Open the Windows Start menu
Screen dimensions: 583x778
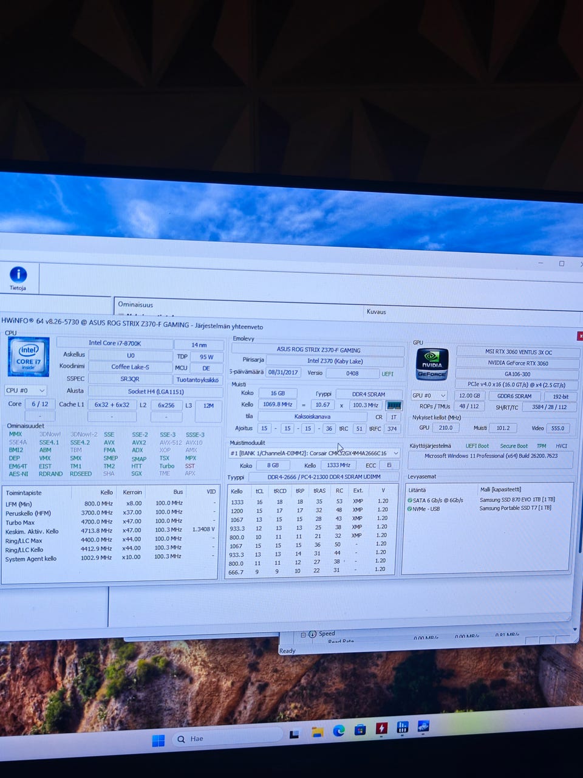[158, 740]
